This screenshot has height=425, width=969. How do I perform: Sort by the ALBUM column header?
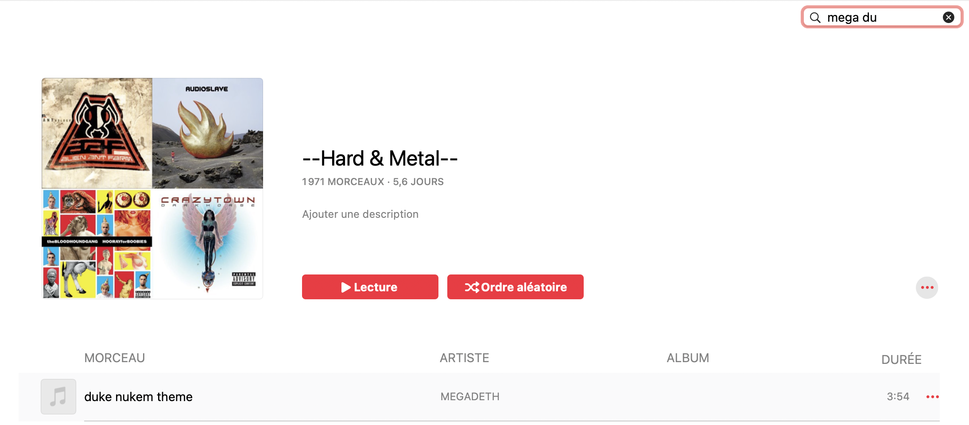pos(688,358)
